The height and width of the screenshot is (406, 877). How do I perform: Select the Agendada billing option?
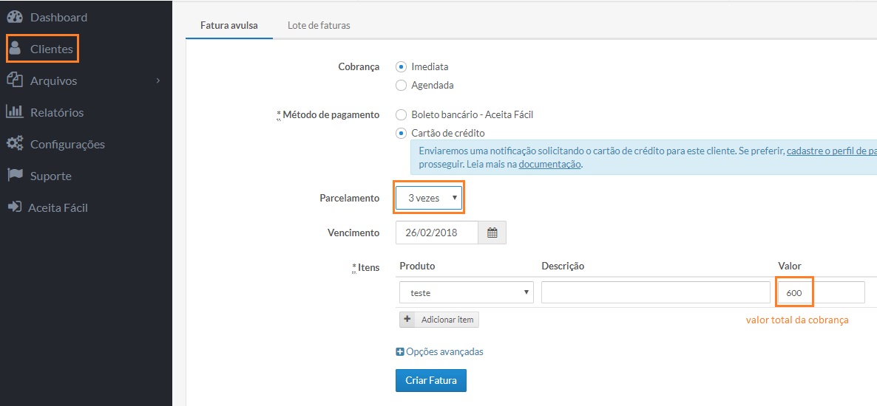(402, 85)
